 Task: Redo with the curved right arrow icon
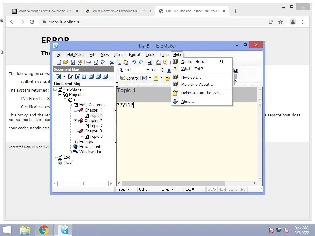point(141,62)
